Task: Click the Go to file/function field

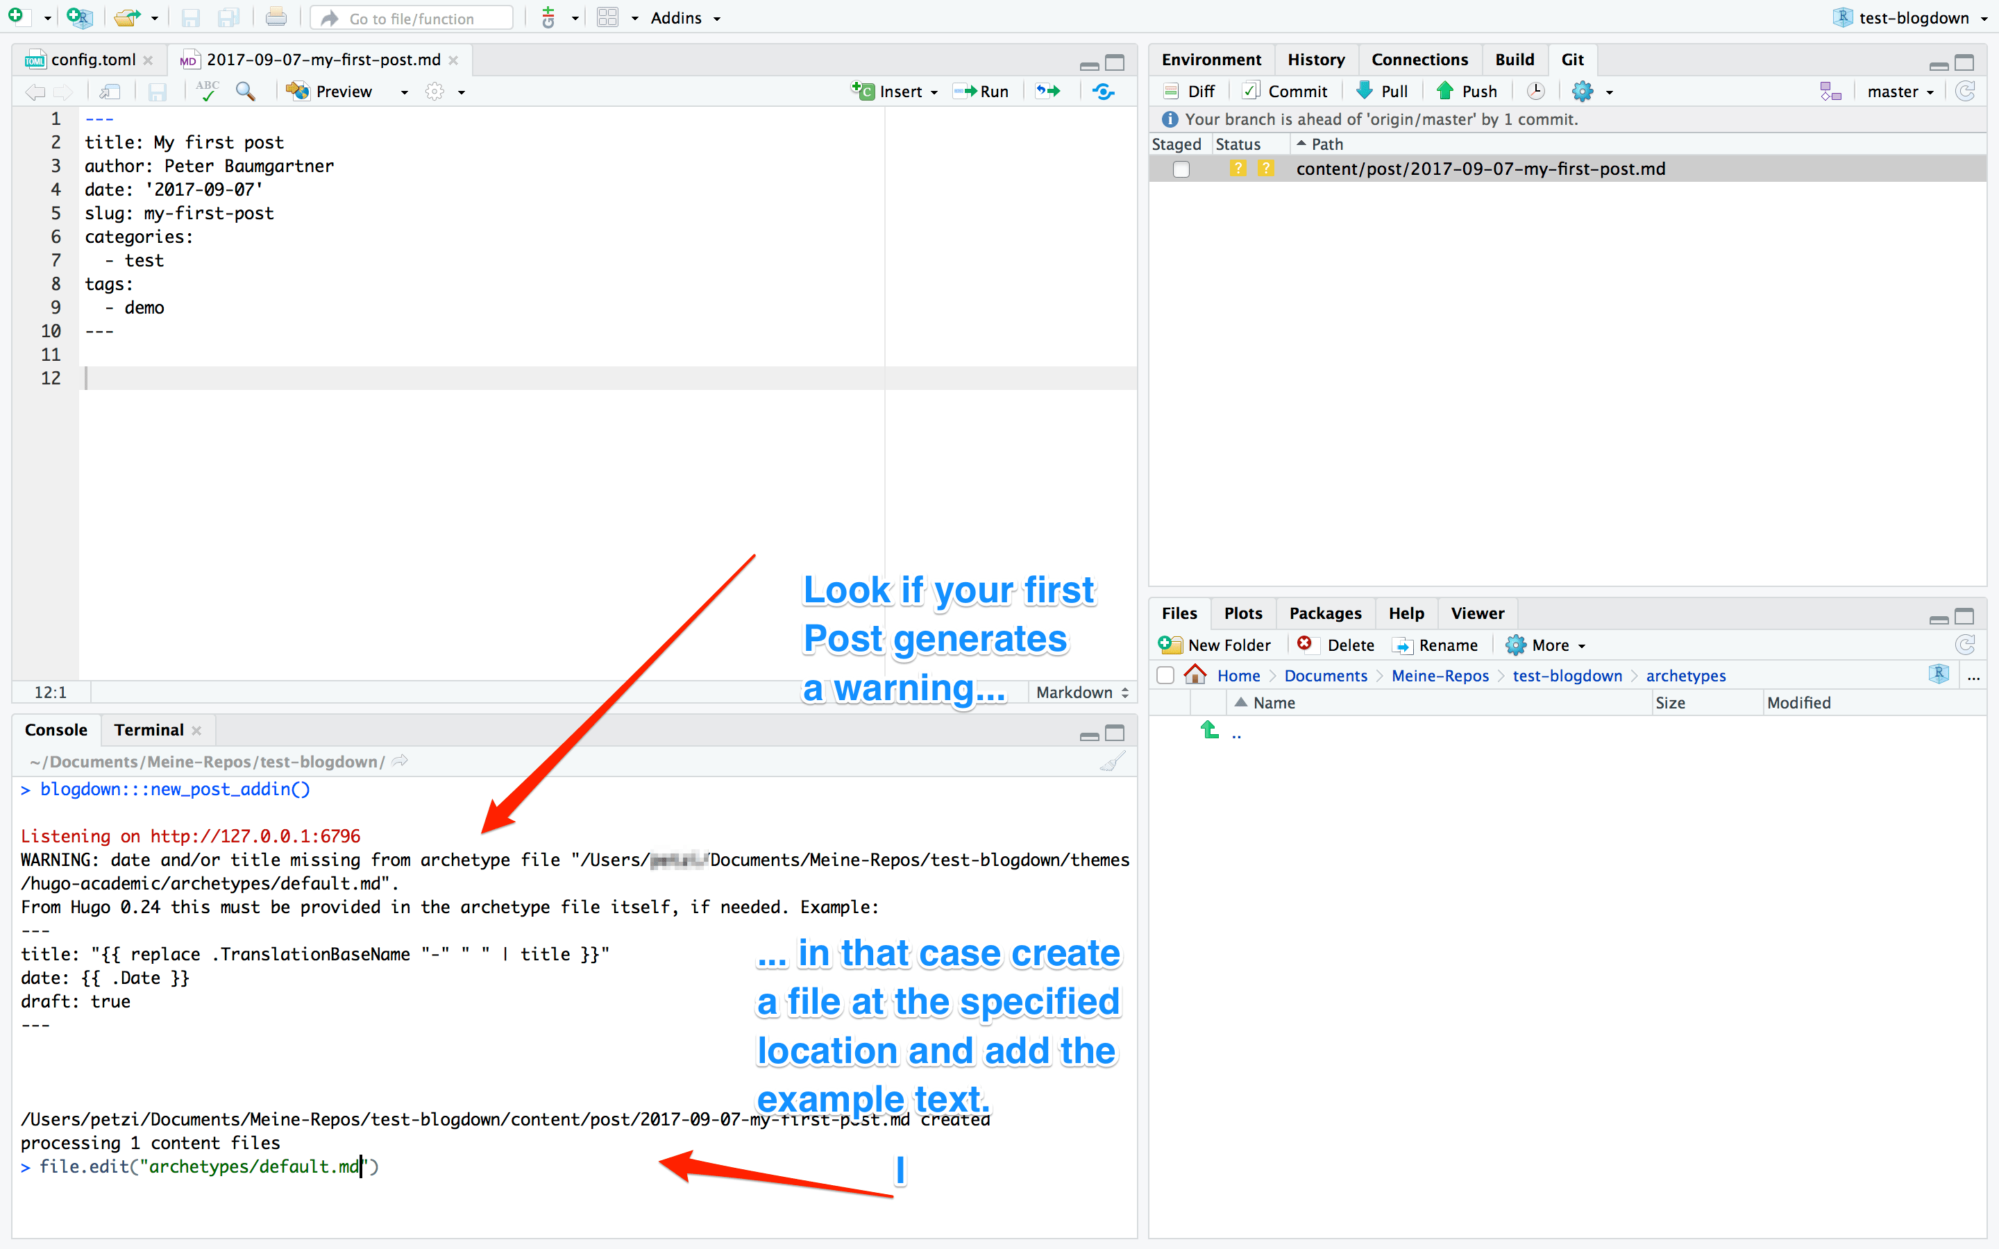Action: point(412,18)
